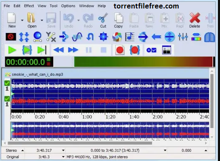Click the blue striped dome icon
This screenshot has height=161, width=220.
[x=209, y=37]
